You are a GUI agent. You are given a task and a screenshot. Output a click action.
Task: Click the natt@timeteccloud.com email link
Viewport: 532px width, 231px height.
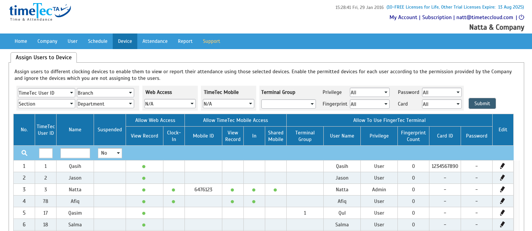click(x=485, y=17)
